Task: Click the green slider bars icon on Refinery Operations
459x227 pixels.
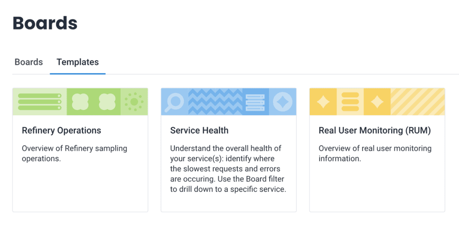Action: click(x=39, y=102)
